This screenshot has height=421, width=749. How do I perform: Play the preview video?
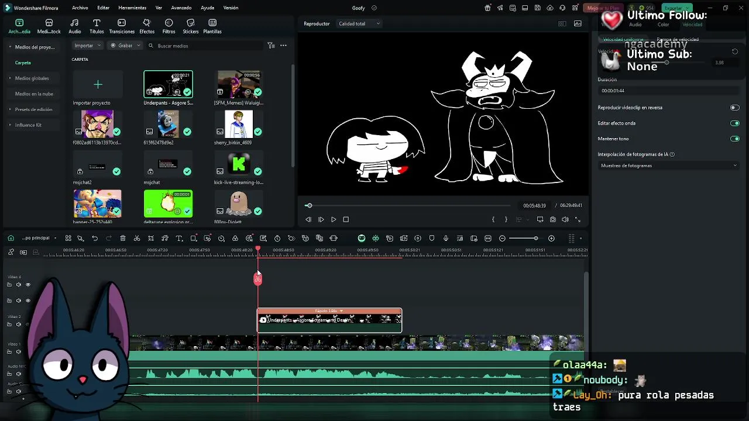(x=334, y=219)
